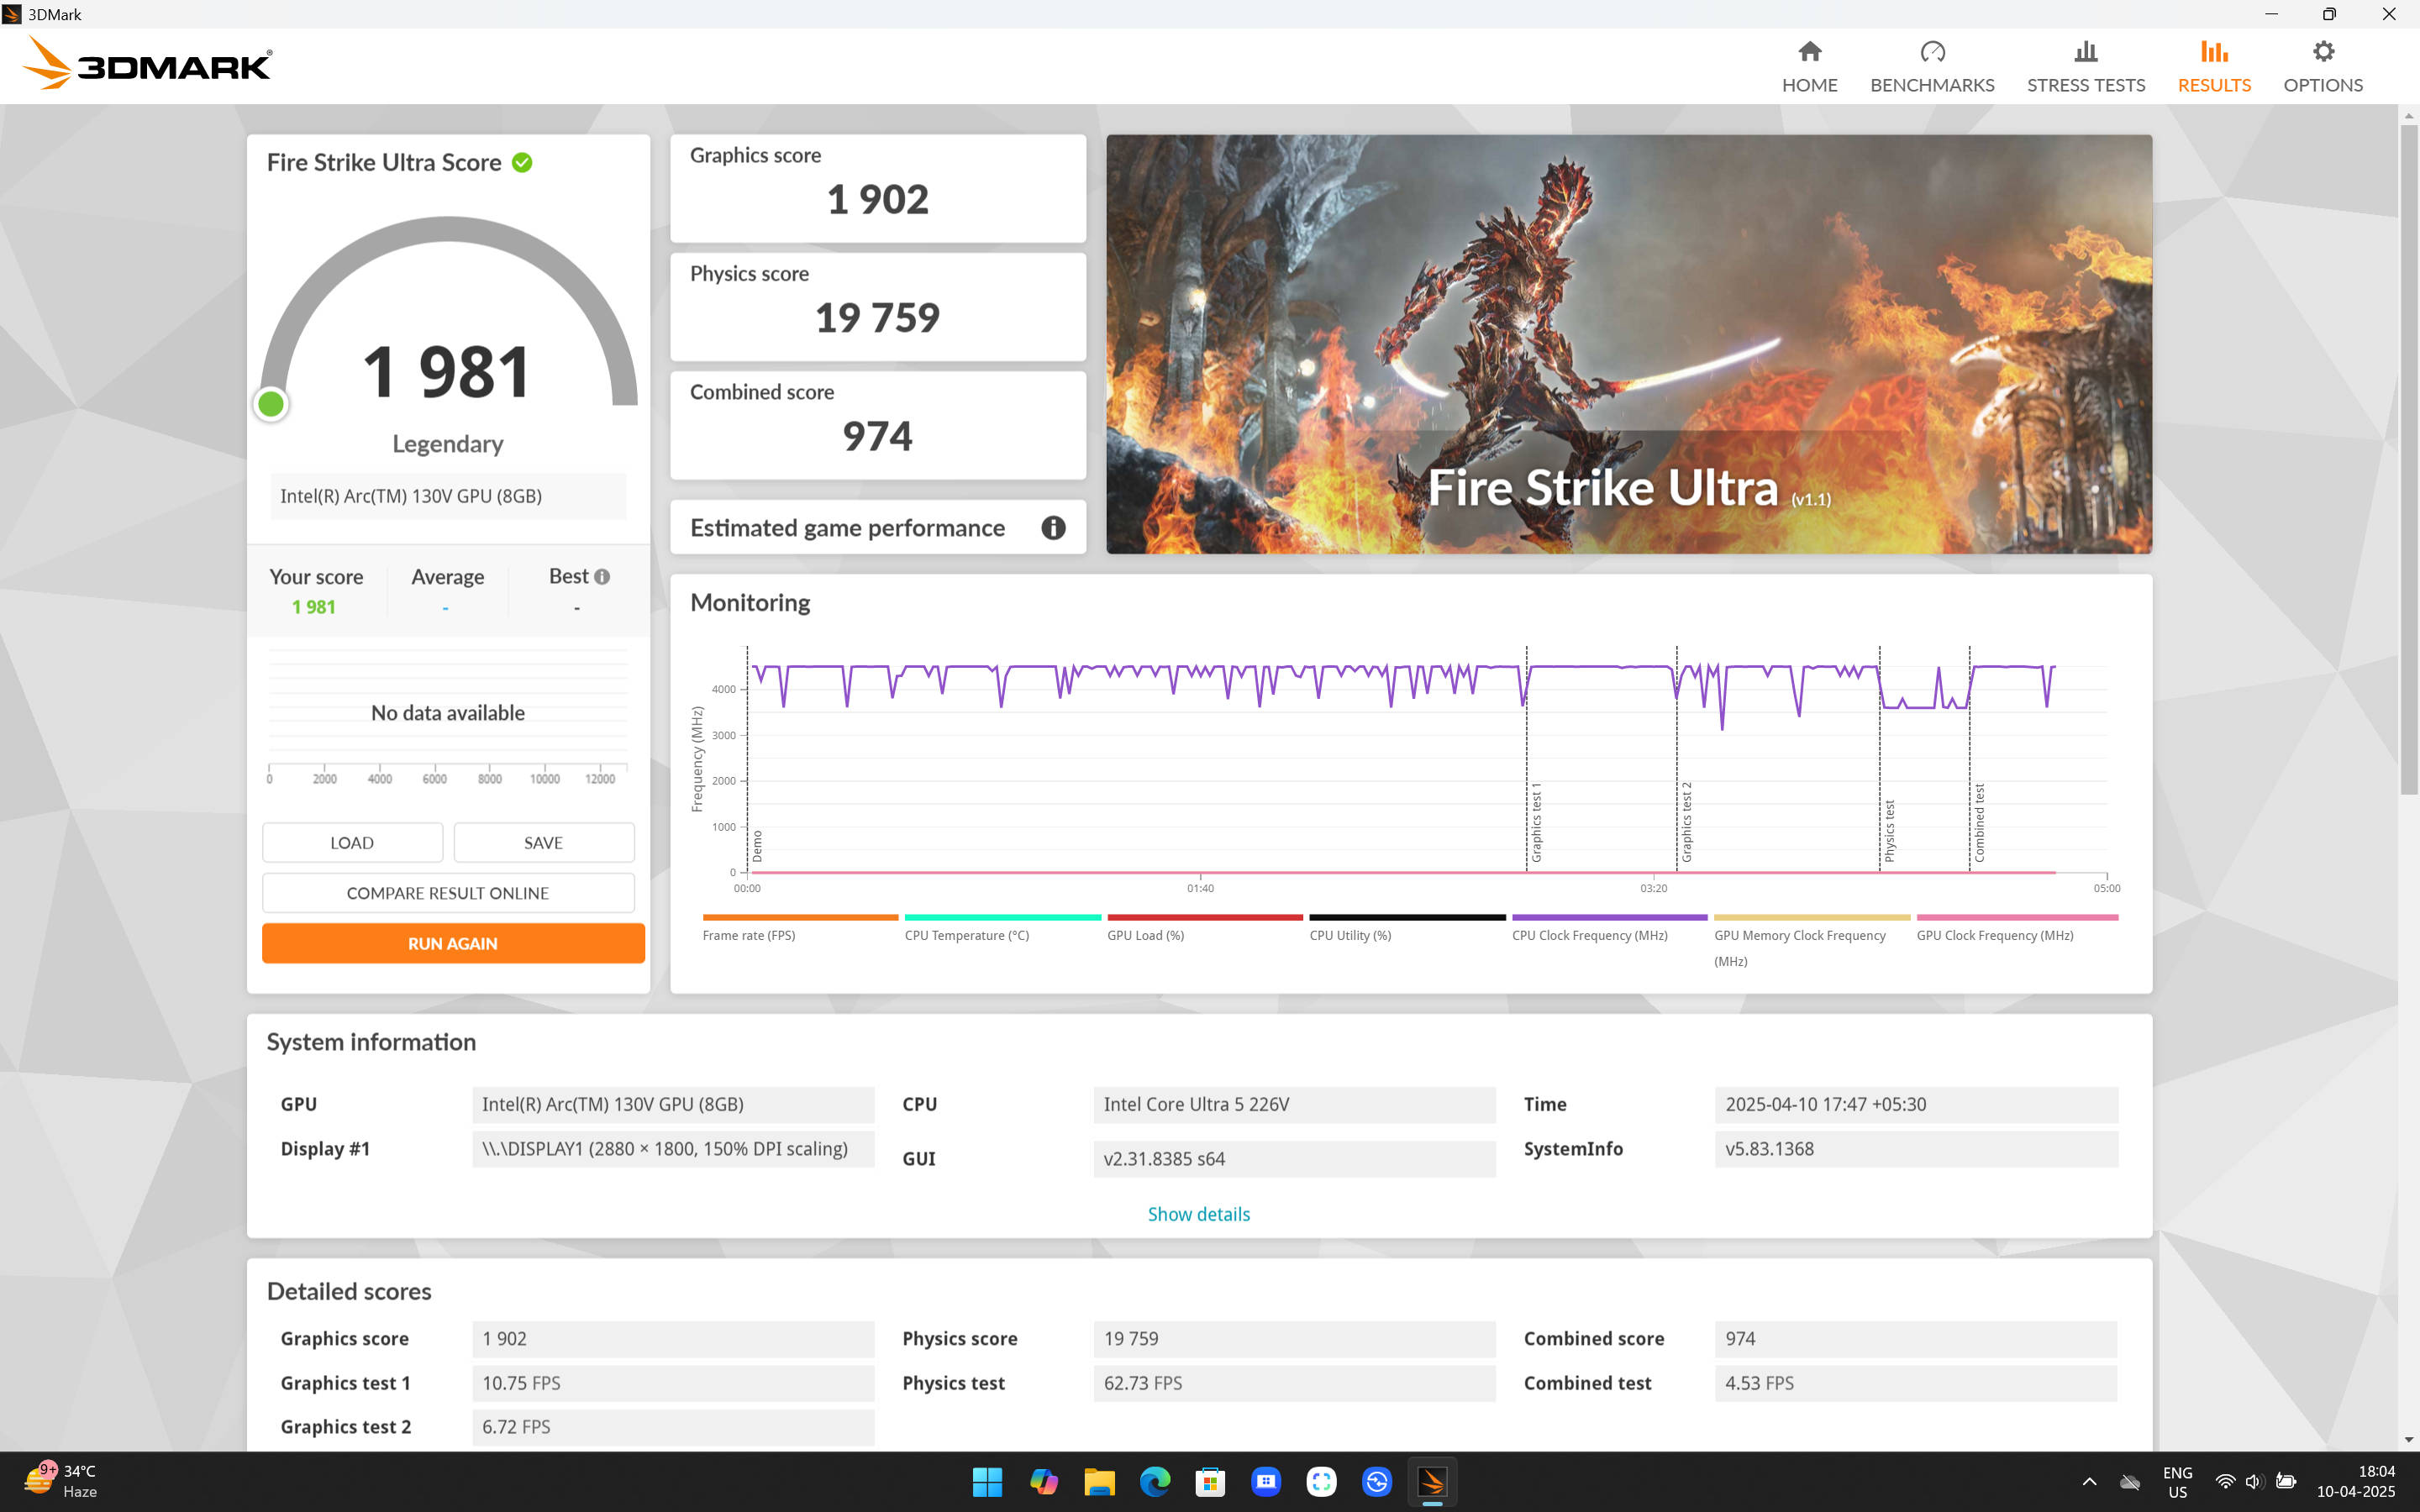Image resolution: width=2420 pixels, height=1512 pixels.
Task: Open File Explorer from taskbar
Action: [1099, 1481]
